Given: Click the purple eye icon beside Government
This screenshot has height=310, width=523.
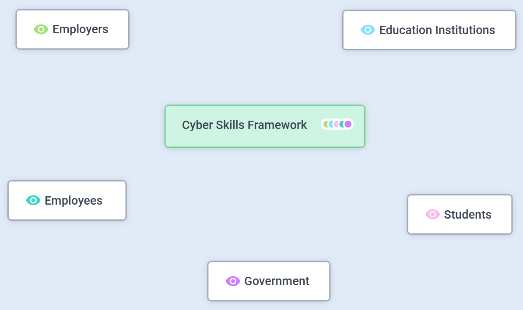Looking at the screenshot, I should [x=232, y=281].
